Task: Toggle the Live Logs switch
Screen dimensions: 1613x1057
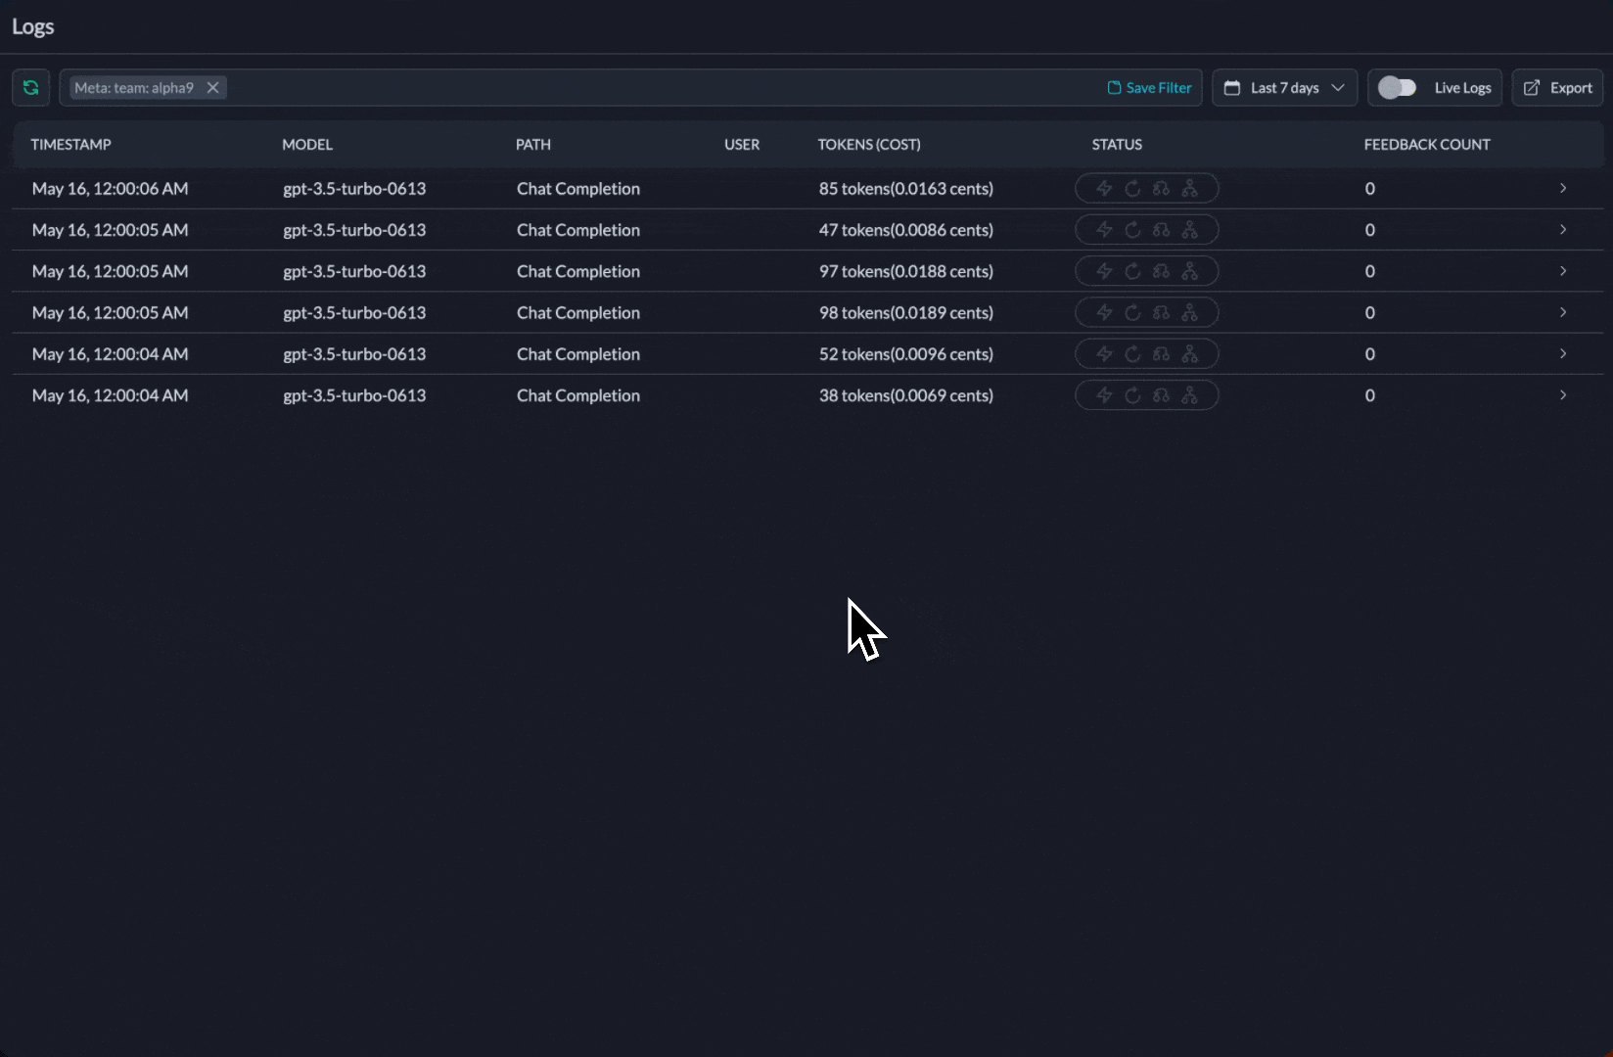Action: (x=1397, y=87)
